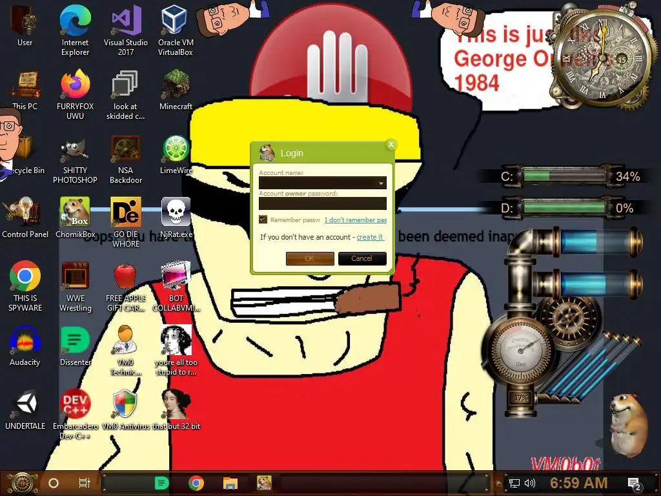This screenshot has width=661, height=496.
Task: Open 'that but 32 bit' portrait icon
Action: coord(176,410)
